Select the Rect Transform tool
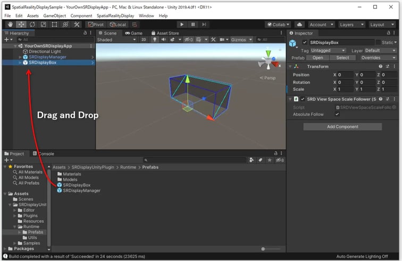This screenshot has height=261, width=402. [54, 24]
